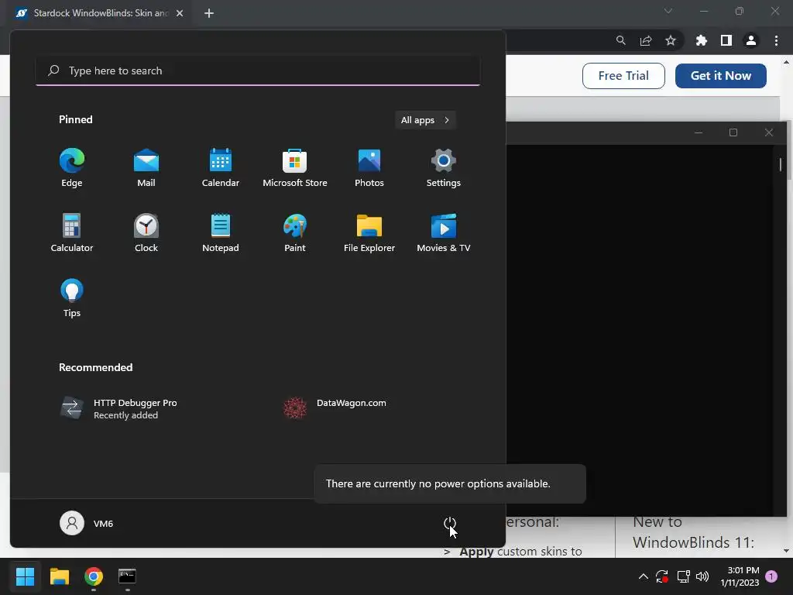Show hidden system tray icons
Viewport: 793px width, 595px height.
[x=644, y=576]
